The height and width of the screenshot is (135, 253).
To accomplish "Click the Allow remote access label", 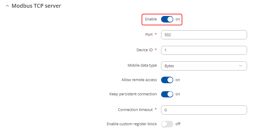I will pos(139,80).
